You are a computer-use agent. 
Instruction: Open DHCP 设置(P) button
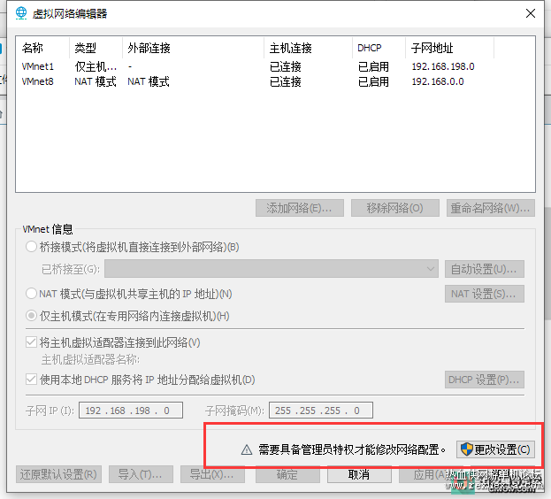[485, 380]
